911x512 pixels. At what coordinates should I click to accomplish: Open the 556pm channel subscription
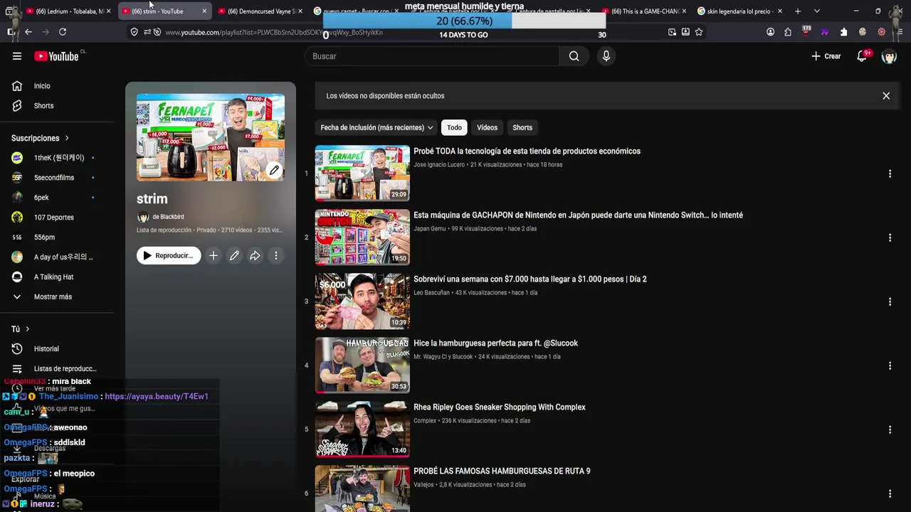(44, 238)
